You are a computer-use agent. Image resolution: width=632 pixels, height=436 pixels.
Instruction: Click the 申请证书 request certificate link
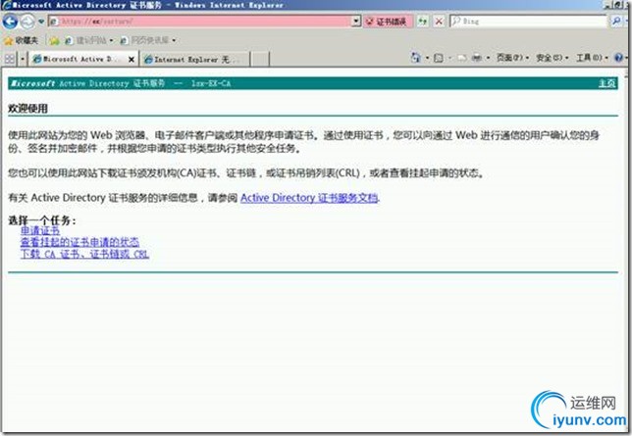pyautogui.click(x=40, y=230)
